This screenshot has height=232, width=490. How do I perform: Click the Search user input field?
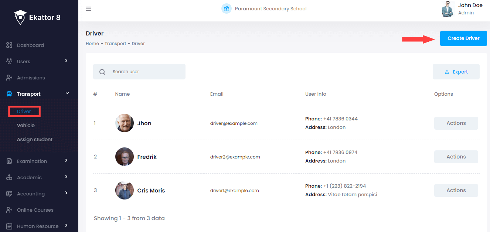(x=146, y=72)
